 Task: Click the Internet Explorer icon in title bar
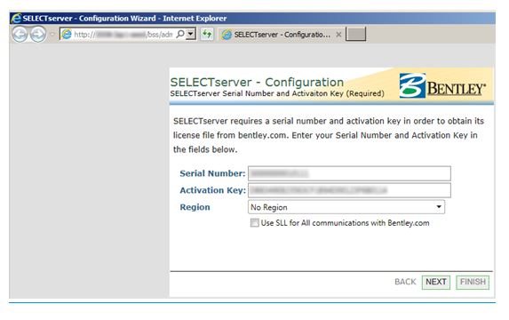(x=16, y=18)
